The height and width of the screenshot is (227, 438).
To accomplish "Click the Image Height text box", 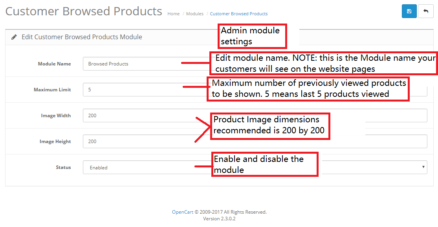I will click(x=255, y=142).
